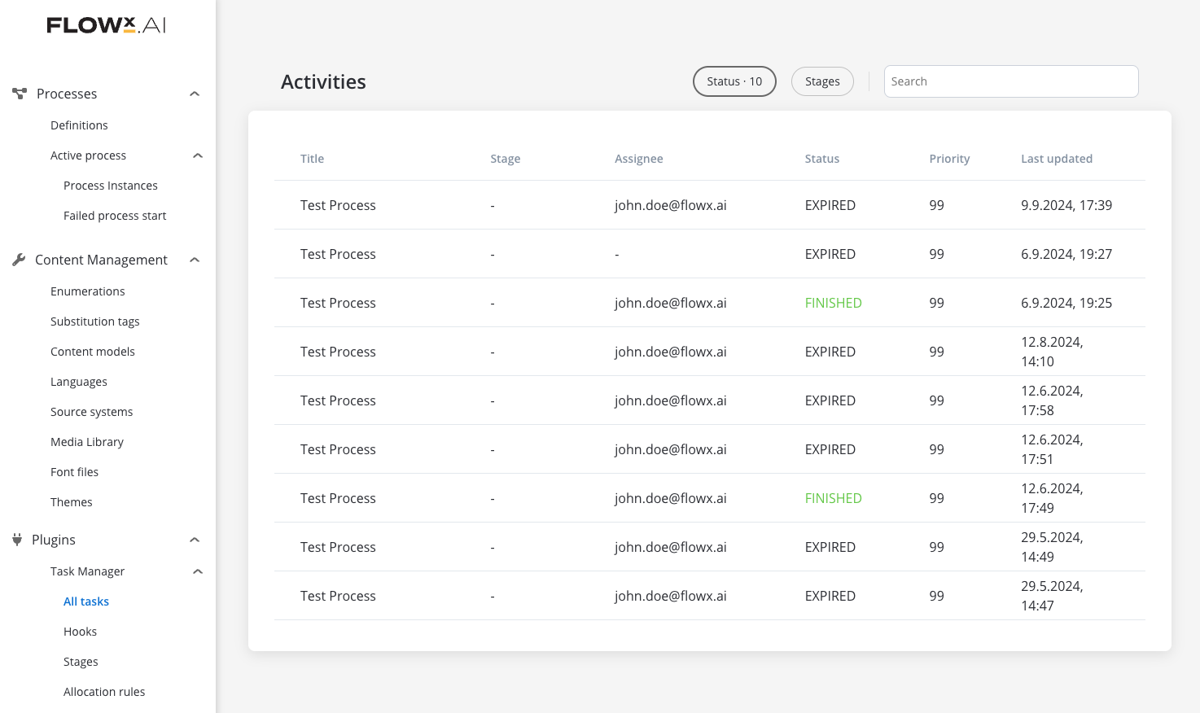Click EXPIRED status in 9.9.2024, 17:39 row
1200x713 pixels.
(830, 205)
